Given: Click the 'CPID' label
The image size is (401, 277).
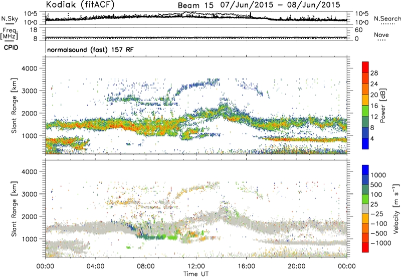Looking at the screenshot, I should pyautogui.click(x=11, y=47).
